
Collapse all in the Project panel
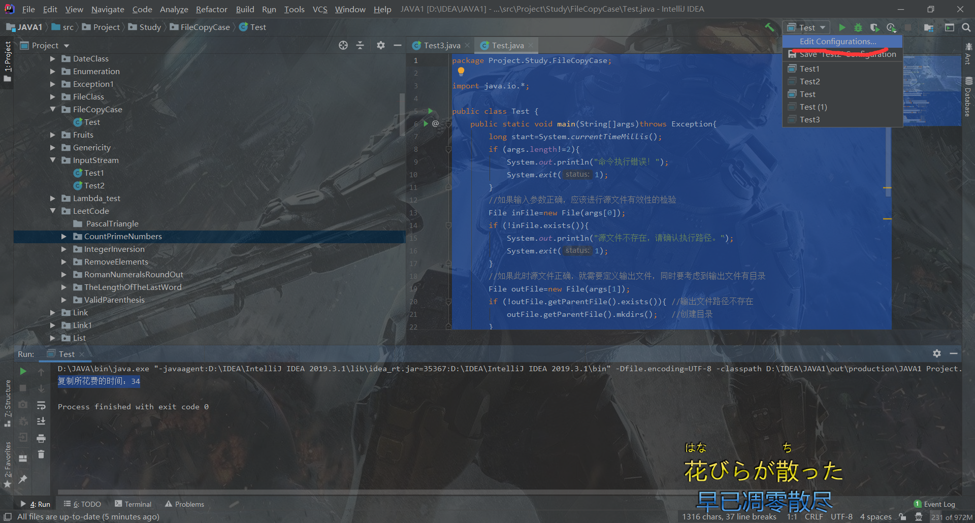coord(360,45)
